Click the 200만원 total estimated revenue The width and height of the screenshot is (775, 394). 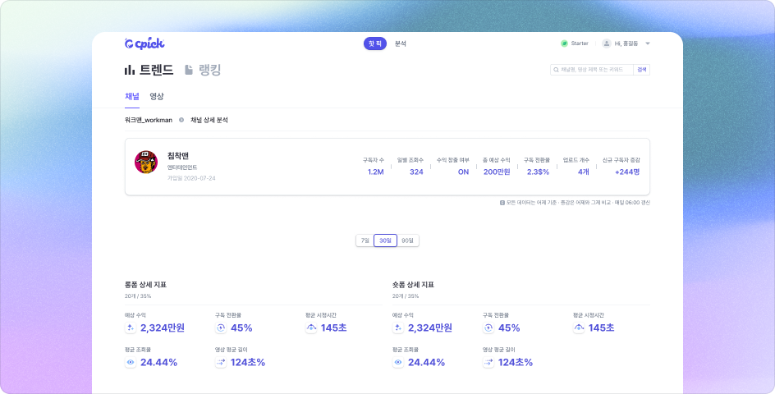pos(497,172)
